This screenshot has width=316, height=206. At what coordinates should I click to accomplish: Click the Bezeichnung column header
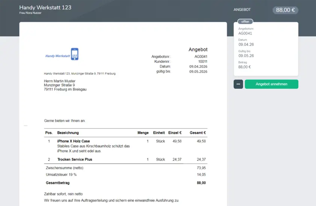68,133
